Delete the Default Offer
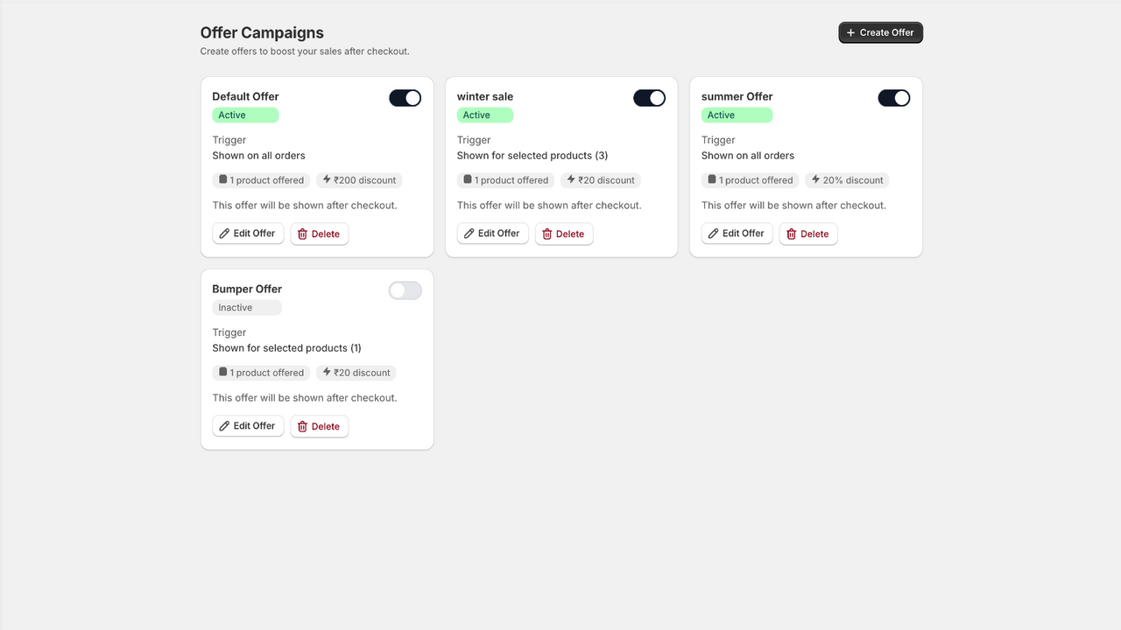The width and height of the screenshot is (1121, 630). pos(320,234)
